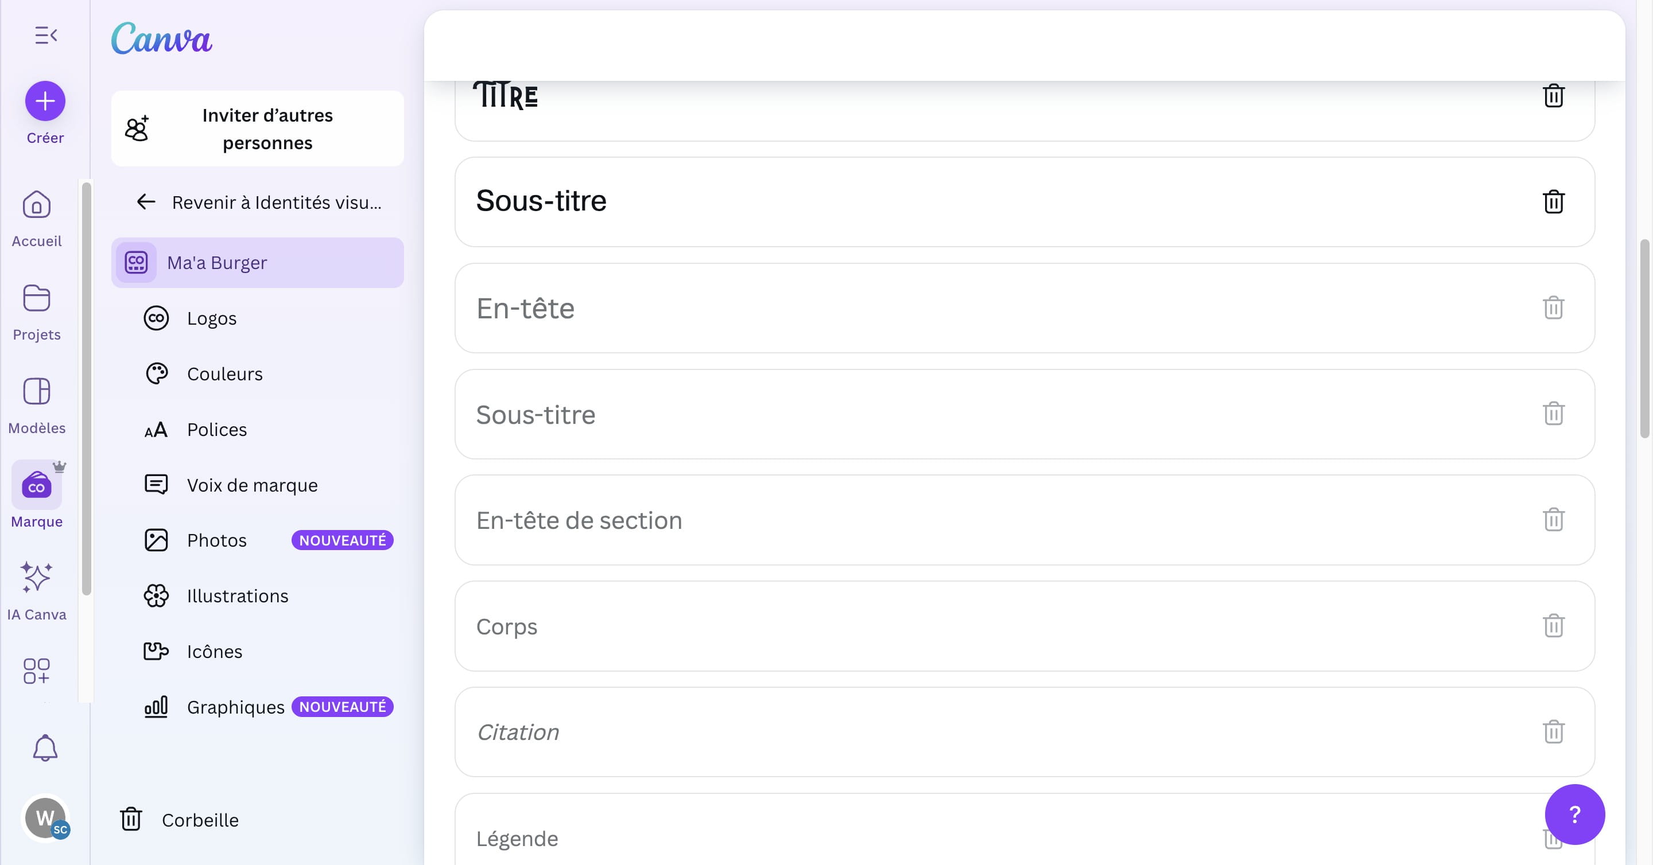Viewport: 1653px width, 865px height.
Task: Delete the Titre font style
Action: pyautogui.click(x=1554, y=96)
